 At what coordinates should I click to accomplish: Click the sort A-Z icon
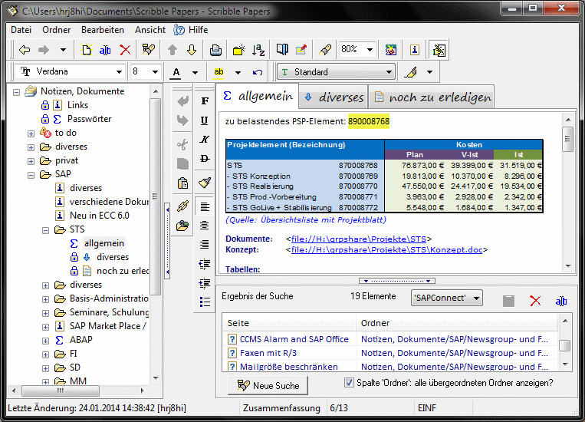coord(258,50)
